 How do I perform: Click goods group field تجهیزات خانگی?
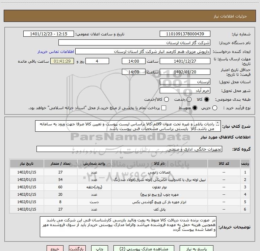click(x=129, y=149)
